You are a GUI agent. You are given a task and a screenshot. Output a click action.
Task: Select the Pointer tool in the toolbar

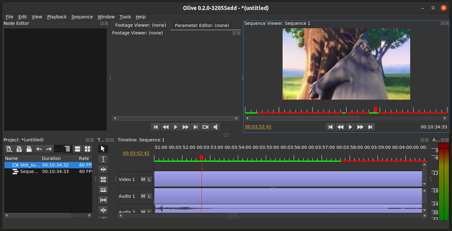click(103, 149)
